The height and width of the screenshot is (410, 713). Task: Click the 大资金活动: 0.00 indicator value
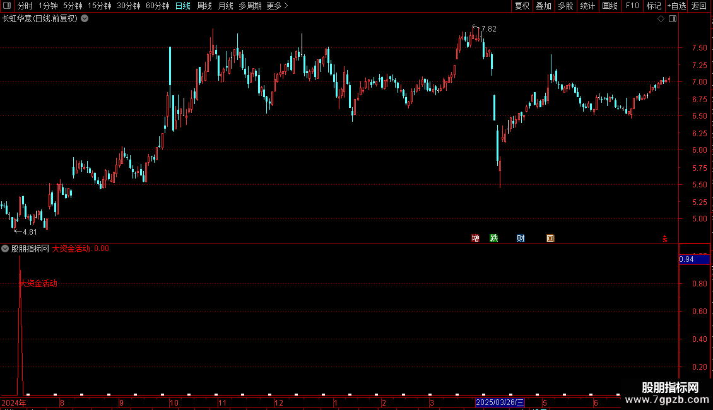tap(81, 249)
